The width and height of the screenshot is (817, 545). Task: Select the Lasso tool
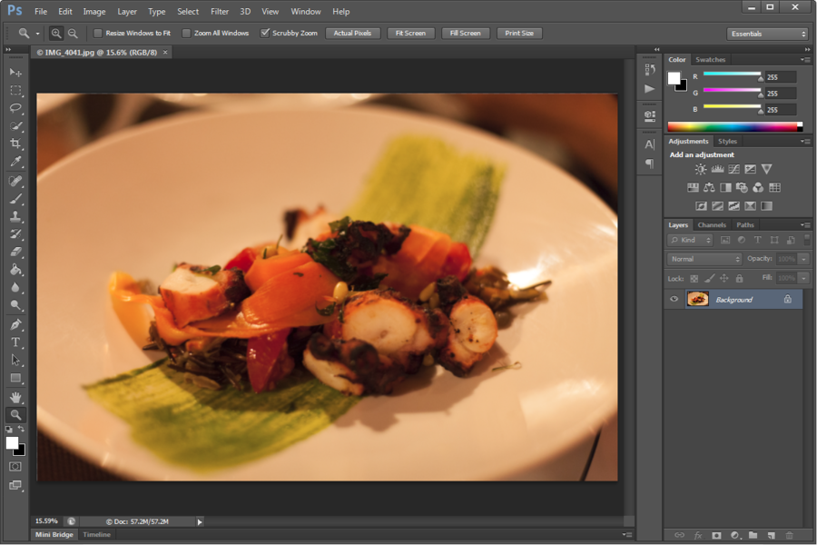(15, 108)
